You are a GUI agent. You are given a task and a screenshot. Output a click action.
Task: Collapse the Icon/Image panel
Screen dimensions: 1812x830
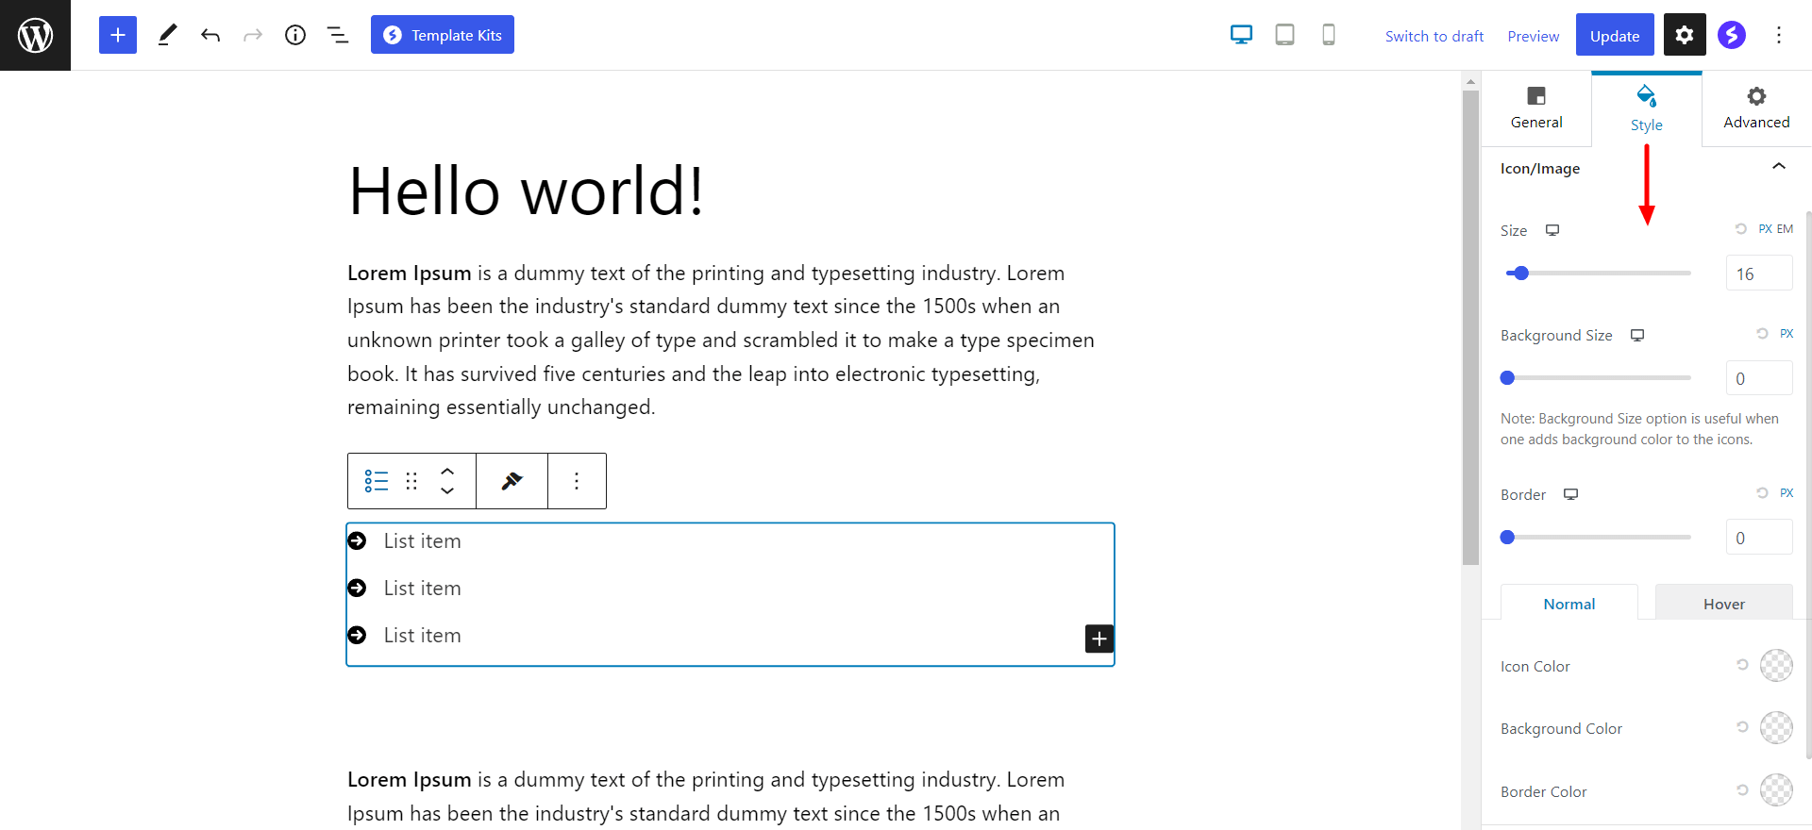(x=1778, y=167)
